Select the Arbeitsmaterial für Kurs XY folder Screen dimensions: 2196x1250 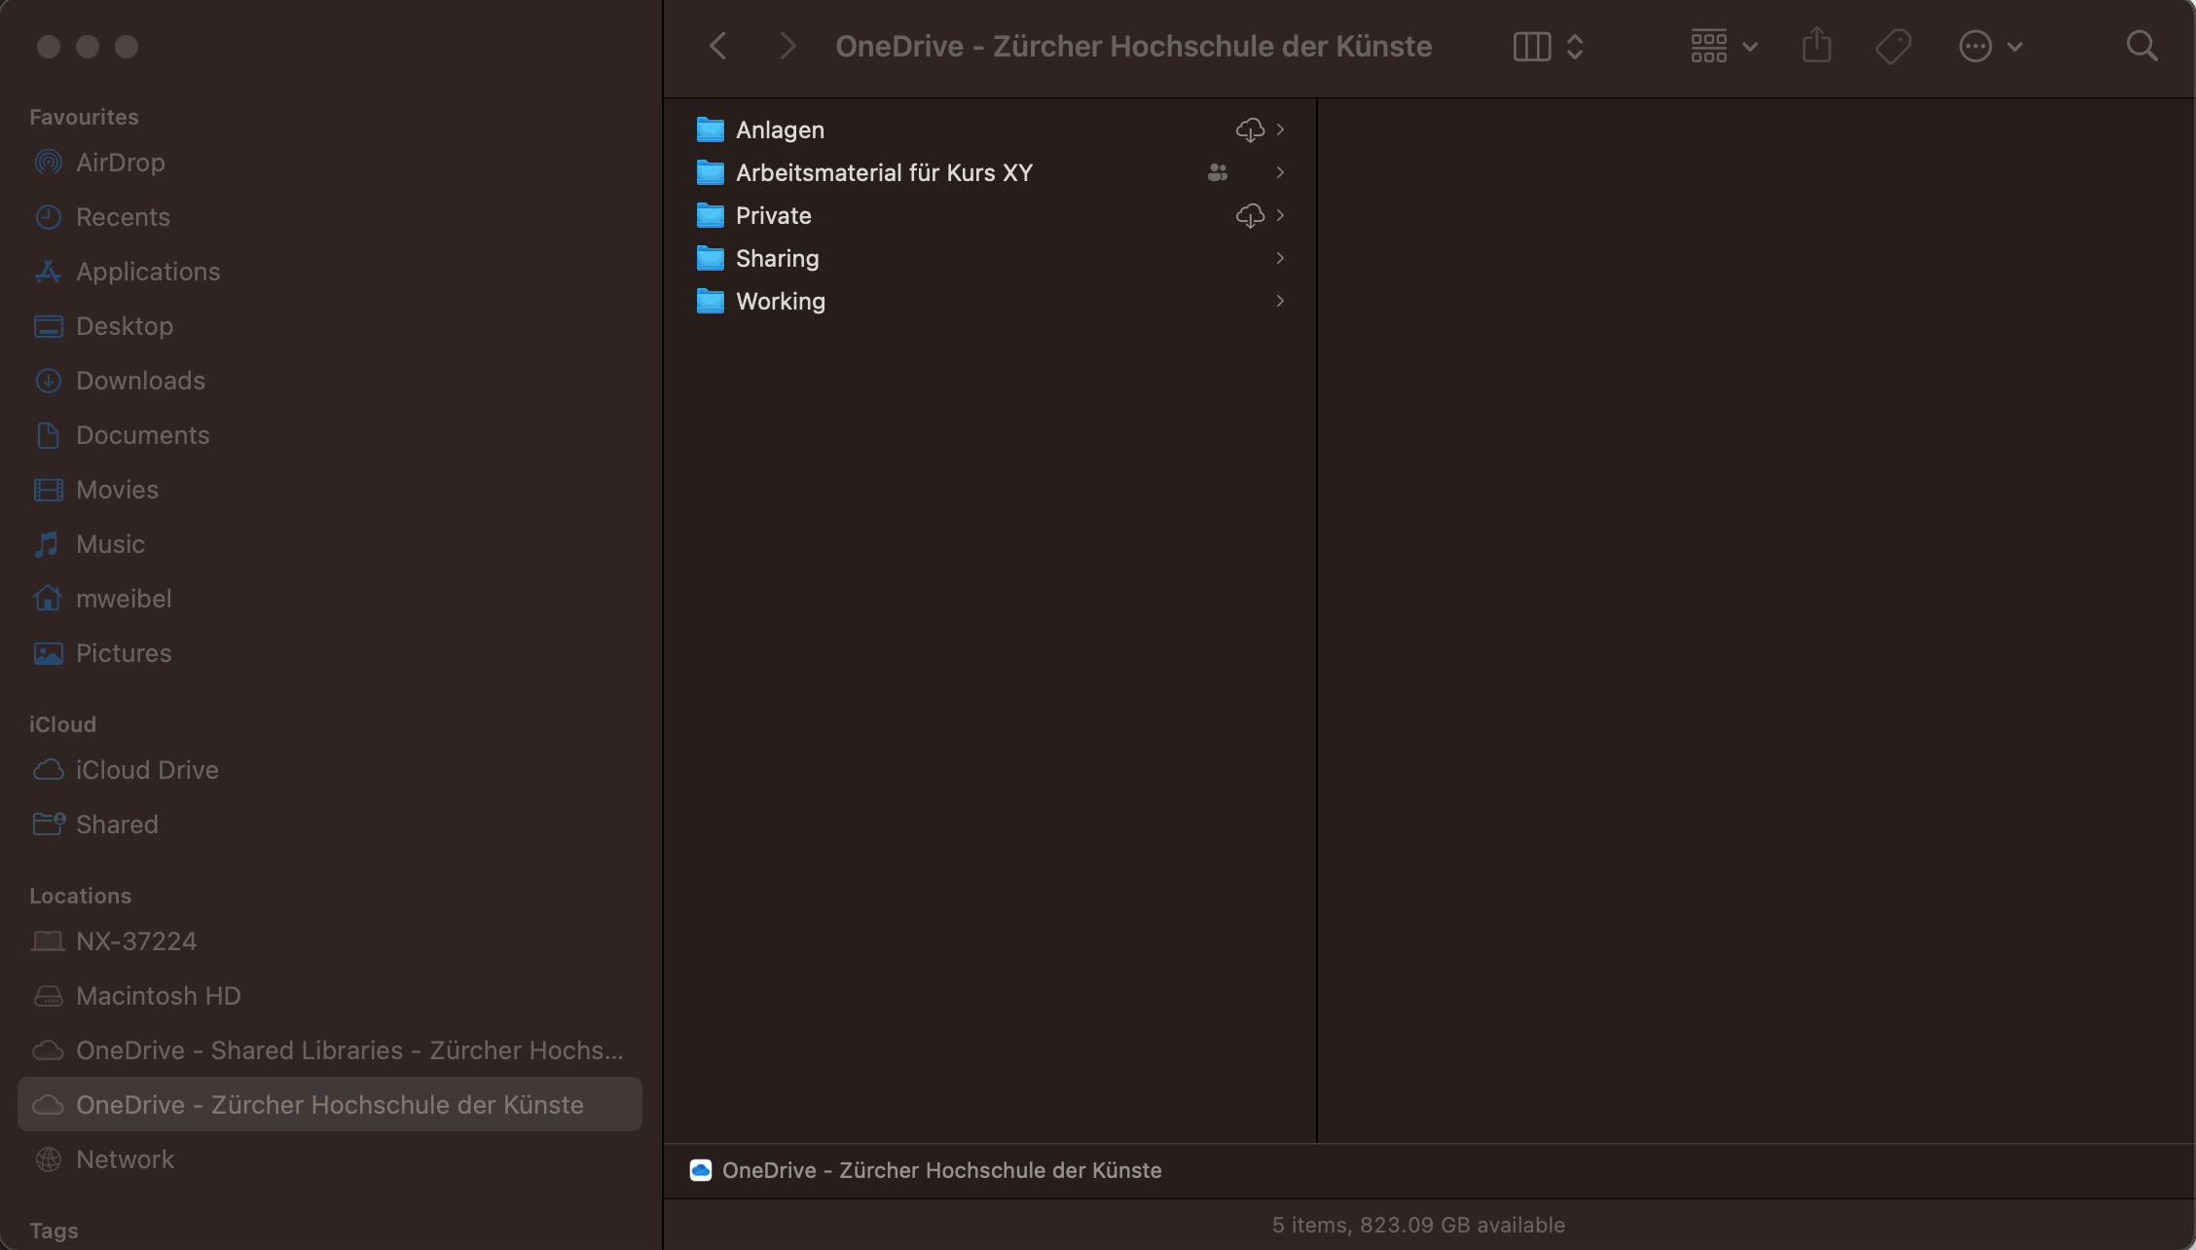click(883, 172)
